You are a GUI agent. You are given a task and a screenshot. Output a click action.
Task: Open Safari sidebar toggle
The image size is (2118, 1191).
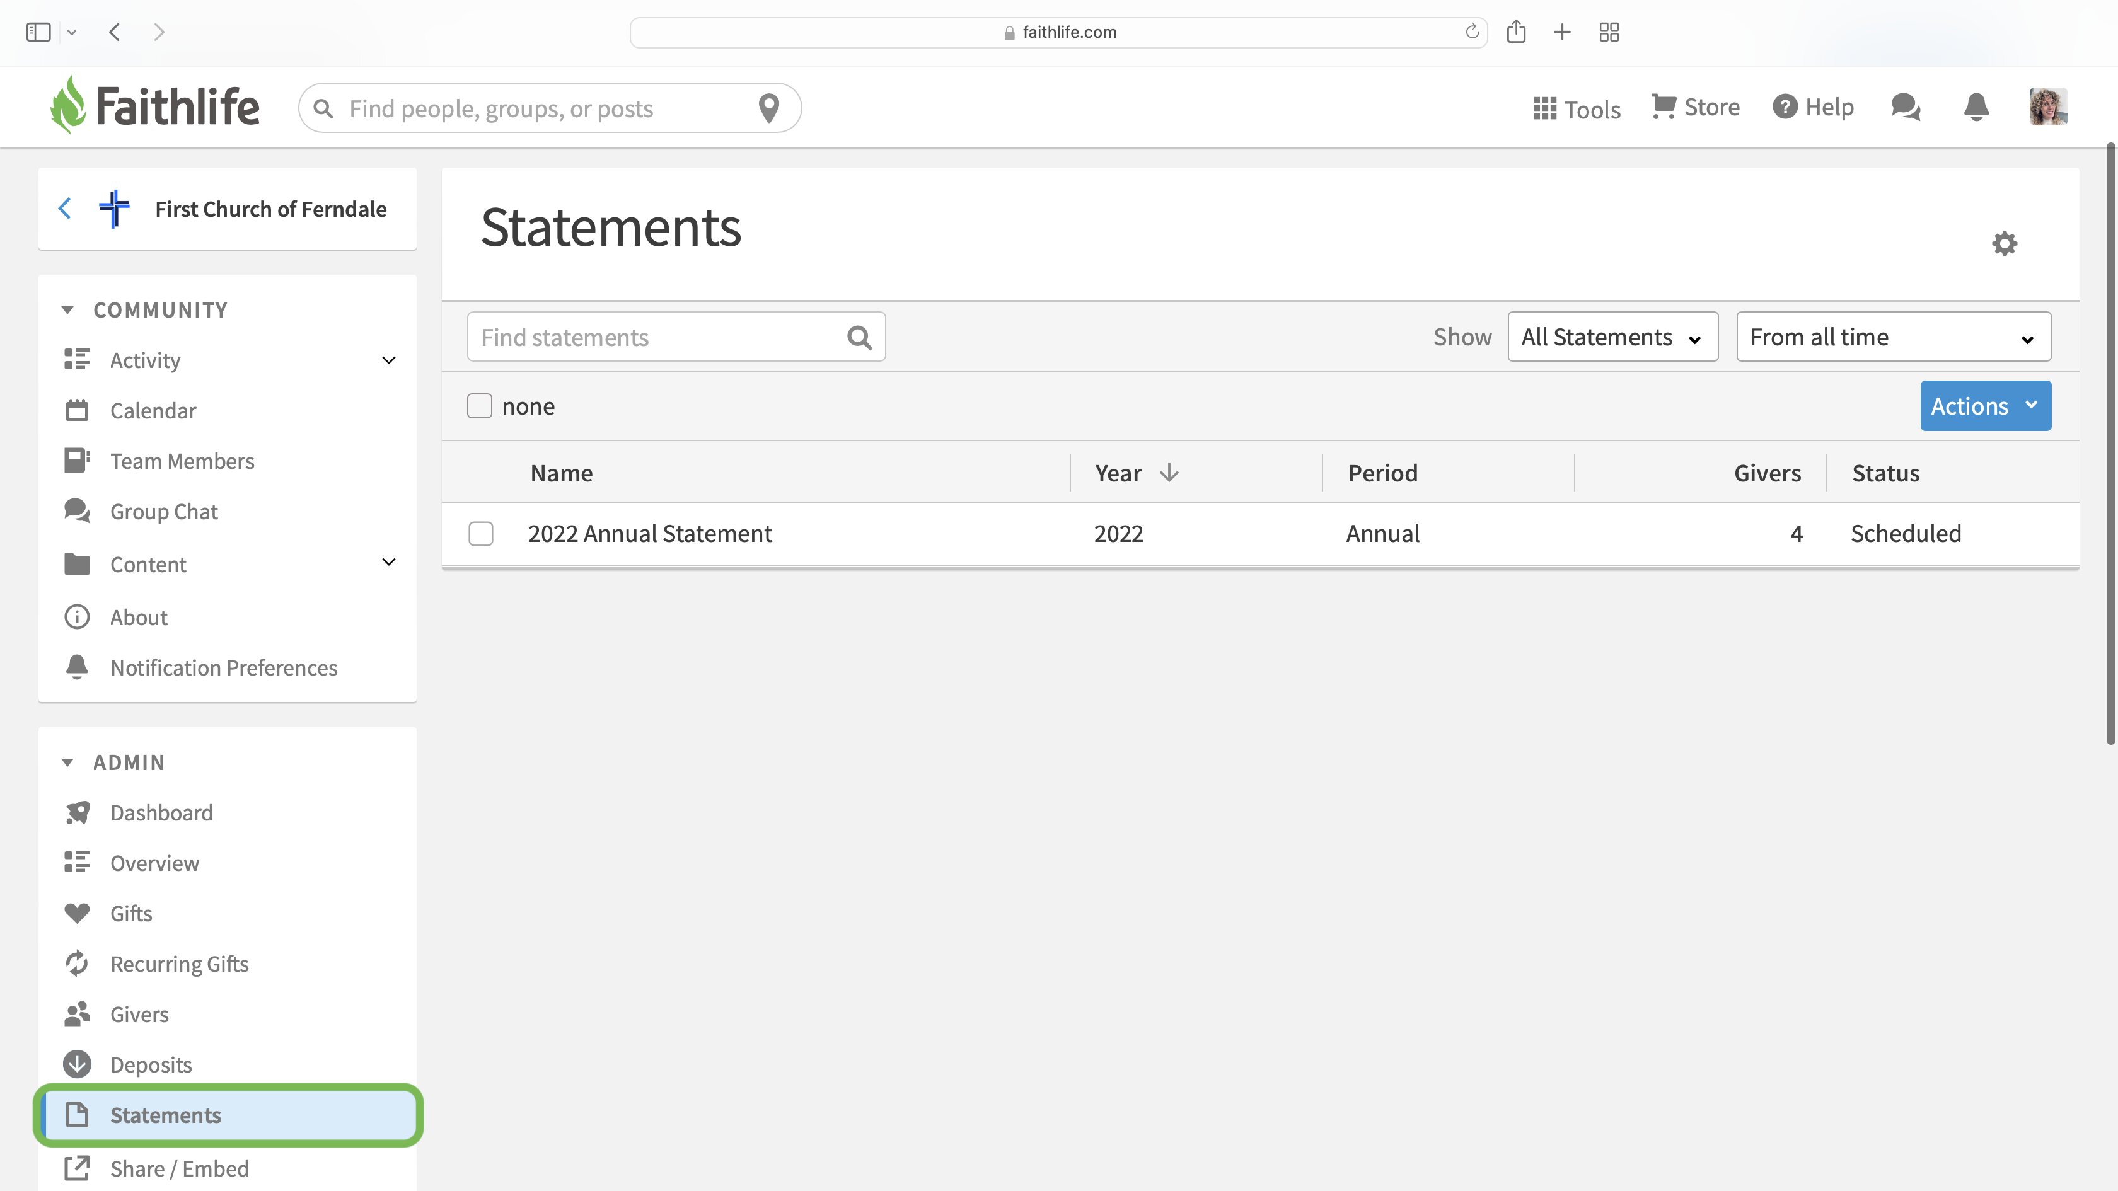coord(38,32)
